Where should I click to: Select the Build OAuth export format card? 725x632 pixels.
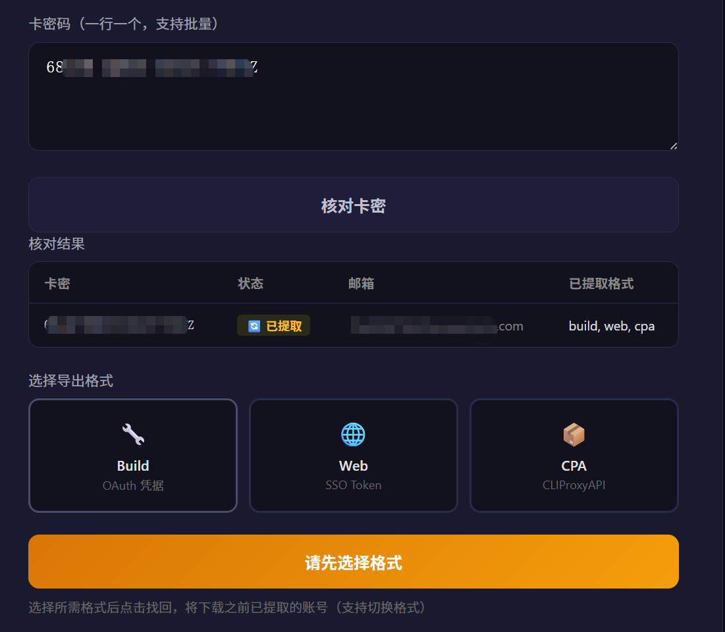coord(133,456)
